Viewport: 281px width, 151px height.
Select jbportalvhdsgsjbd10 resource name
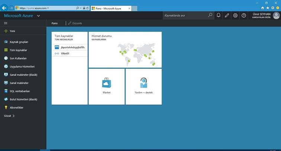point(73,47)
